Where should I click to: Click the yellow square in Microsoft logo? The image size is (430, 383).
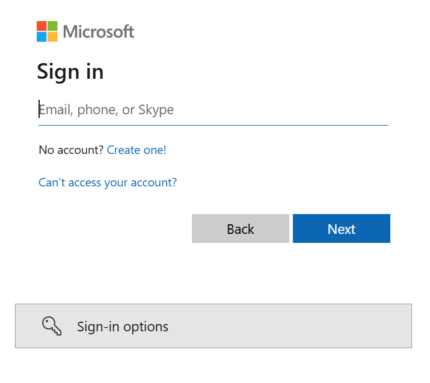point(52,37)
